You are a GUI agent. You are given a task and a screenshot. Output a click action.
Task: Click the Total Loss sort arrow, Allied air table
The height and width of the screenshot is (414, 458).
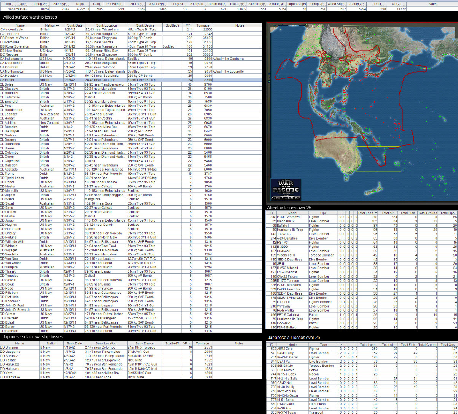tap(376, 213)
